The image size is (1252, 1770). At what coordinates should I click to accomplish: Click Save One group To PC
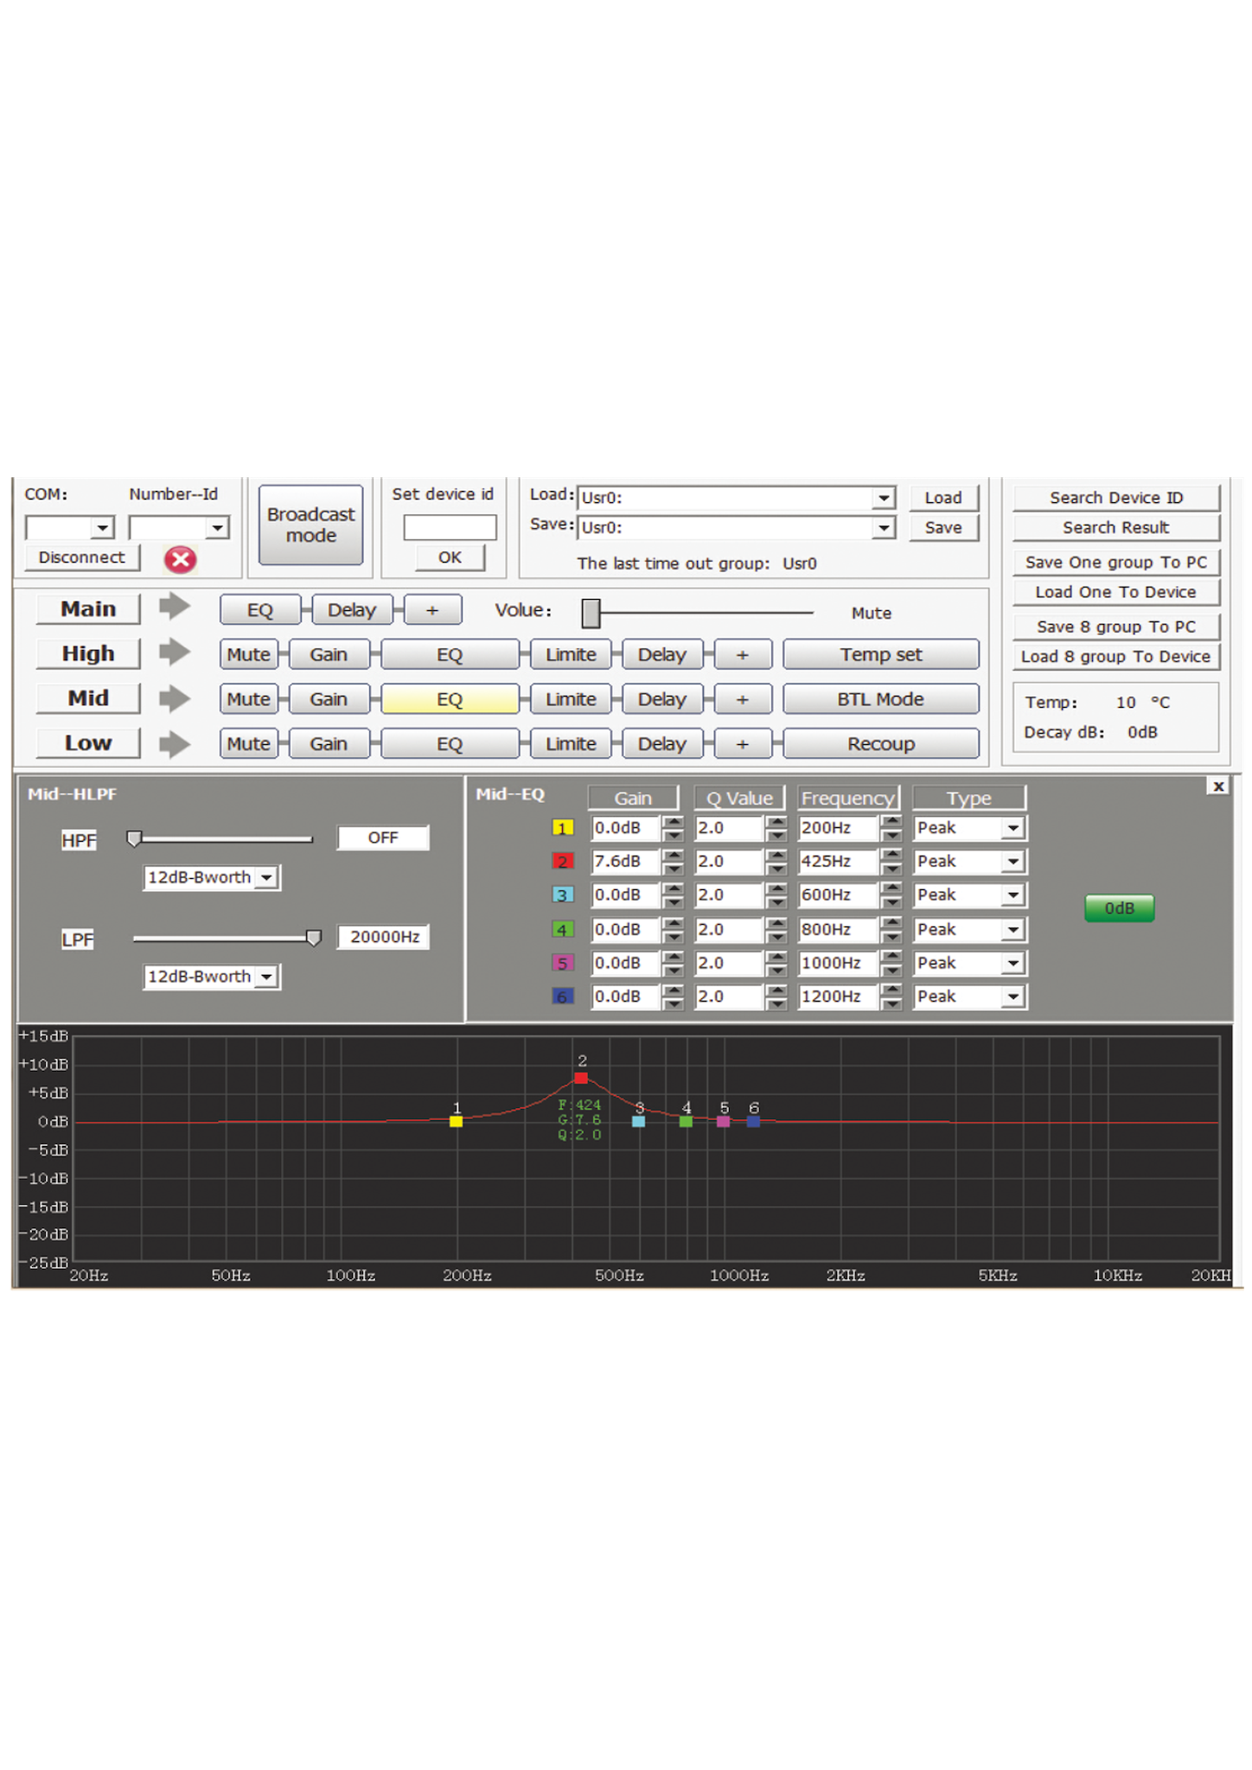[1115, 563]
